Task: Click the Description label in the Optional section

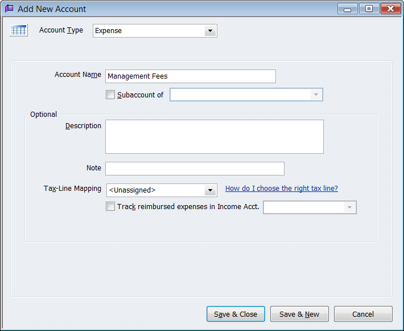Action: (83, 126)
